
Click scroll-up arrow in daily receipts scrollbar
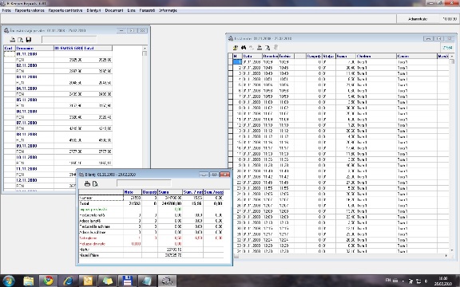tap(145, 48)
